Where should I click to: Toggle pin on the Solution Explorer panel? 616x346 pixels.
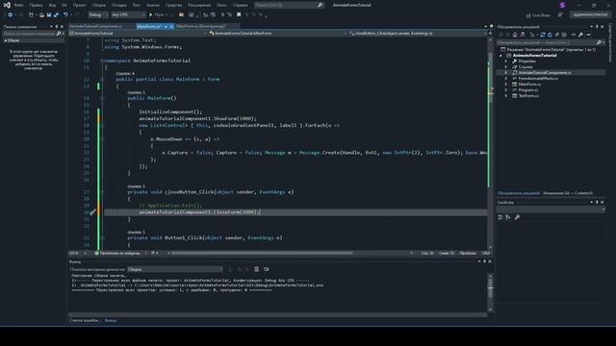coord(597,27)
